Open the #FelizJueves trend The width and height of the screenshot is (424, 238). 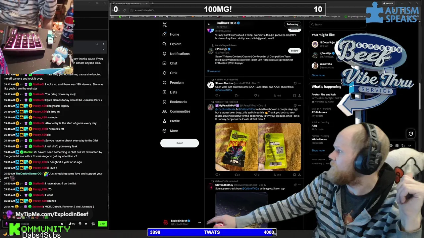click(319, 112)
